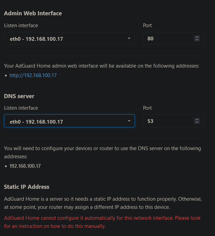The height and width of the screenshot is (236, 215).
Task: Click the Port label above the 53 field
Action: (x=147, y=108)
